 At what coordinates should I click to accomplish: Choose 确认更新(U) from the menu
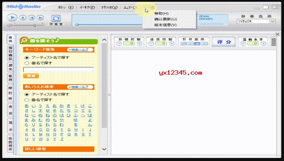(165, 19)
